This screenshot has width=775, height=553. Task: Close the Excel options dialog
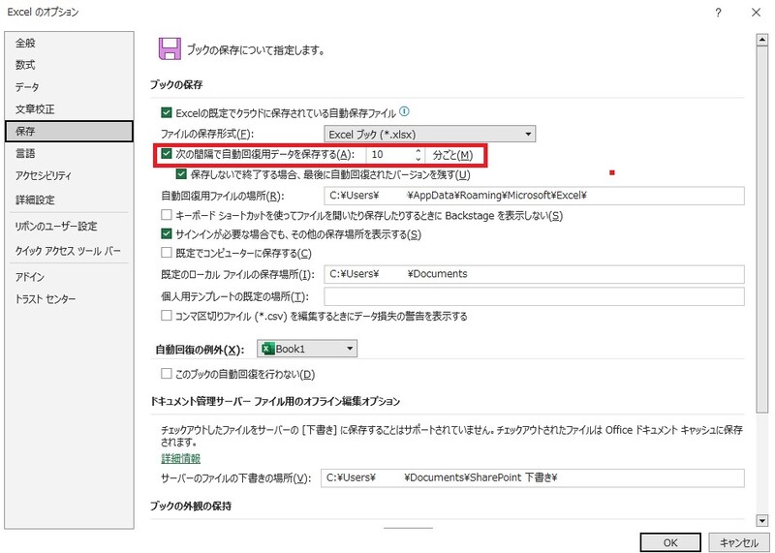point(756,13)
